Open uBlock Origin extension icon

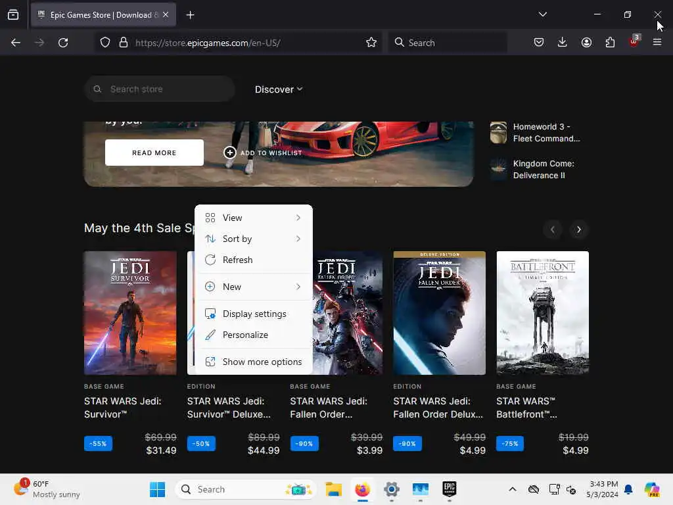[x=634, y=41]
